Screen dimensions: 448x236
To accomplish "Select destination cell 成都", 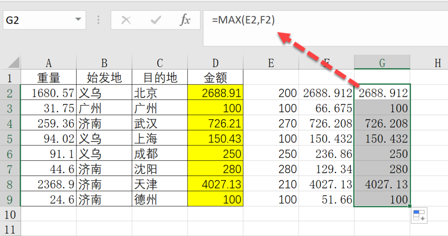I will pos(160,154).
